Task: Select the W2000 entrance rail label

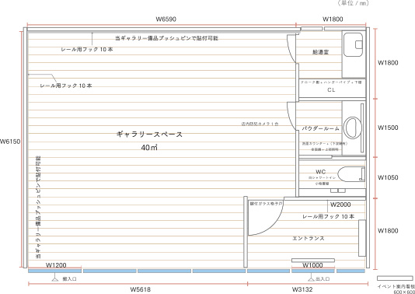Action: [x=340, y=205]
